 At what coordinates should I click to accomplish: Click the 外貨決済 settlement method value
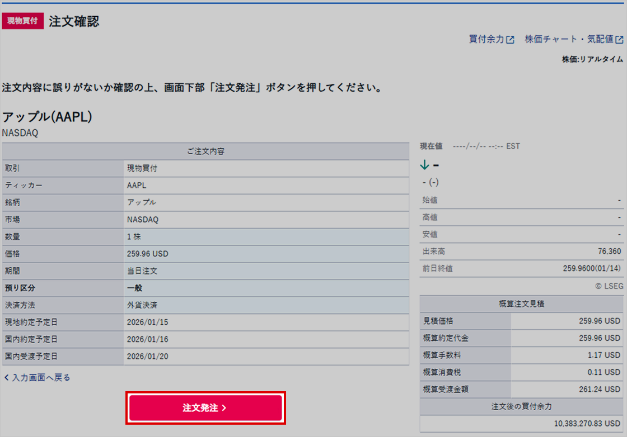142,306
